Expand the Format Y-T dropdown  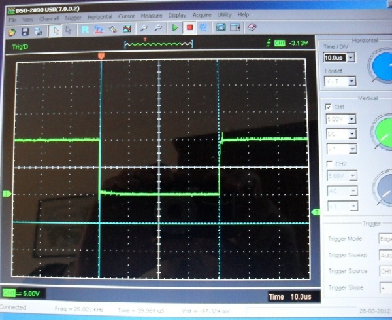coord(352,81)
